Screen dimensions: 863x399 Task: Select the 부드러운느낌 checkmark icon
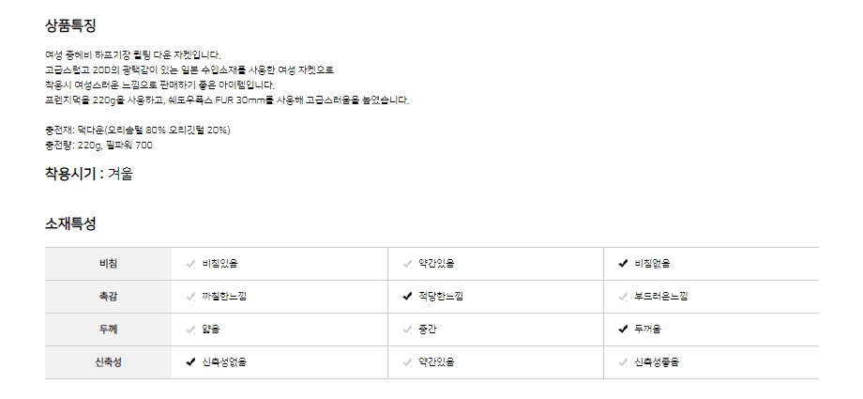(623, 297)
